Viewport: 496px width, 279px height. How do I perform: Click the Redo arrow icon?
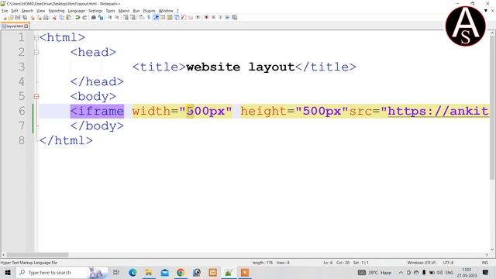point(84,17)
